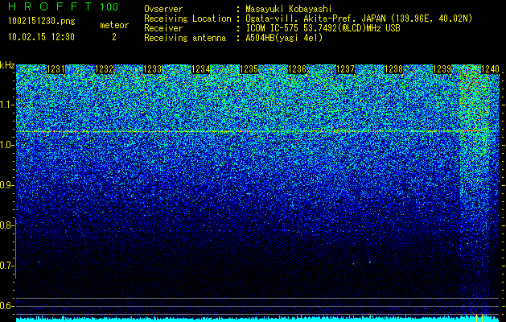
Task: Click the 1236 time marker
Action: pyautogui.click(x=297, y=69)
